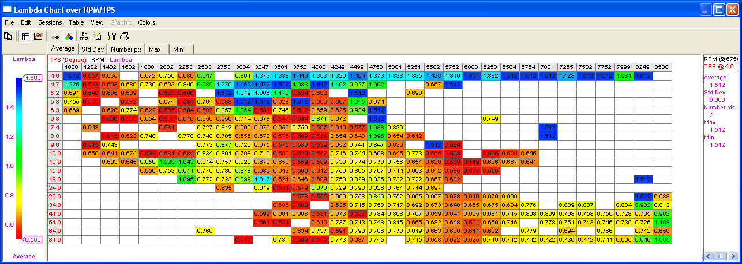Select the Number pts tab
Viewport: 742px width, 264px height.
tap(126, 49)
